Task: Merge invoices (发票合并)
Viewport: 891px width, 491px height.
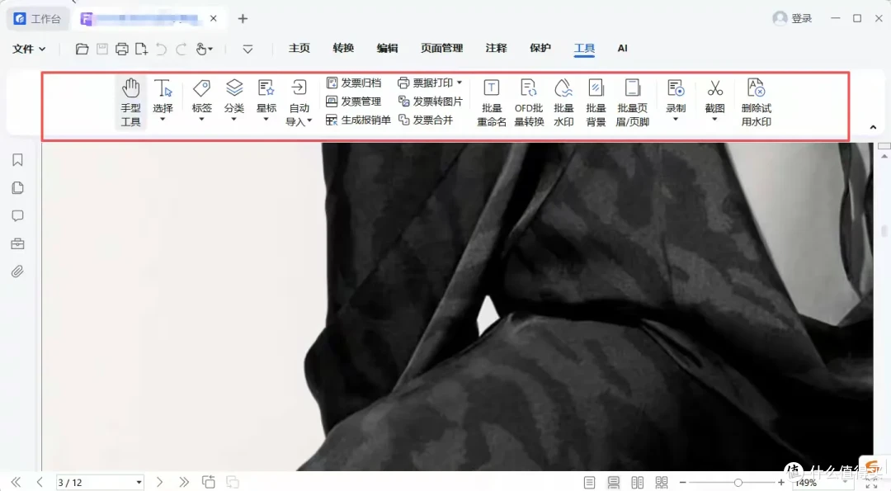Action: click(x=426, y=120)
